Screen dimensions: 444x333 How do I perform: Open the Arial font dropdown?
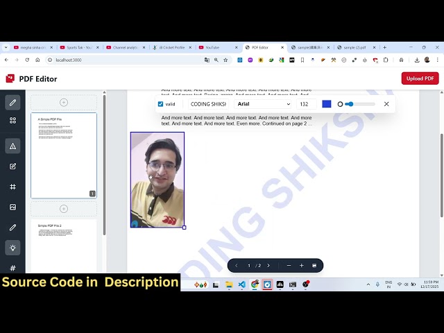coord(263,104)
